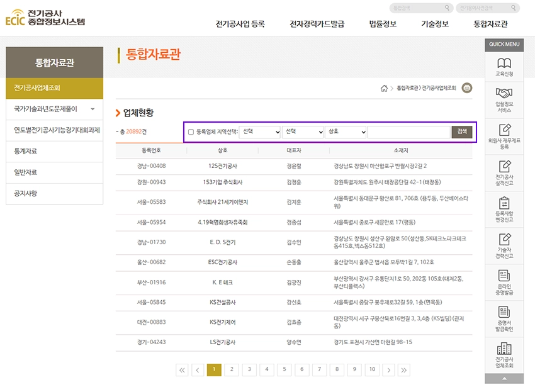The height and width of the screenshot is (392, 535).
Task: Click company name 125전기공사
Action: (222, 166)
